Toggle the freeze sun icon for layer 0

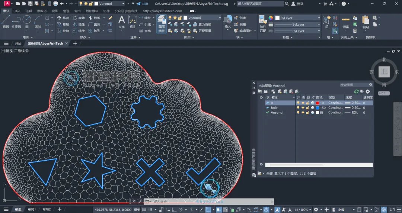303,103
